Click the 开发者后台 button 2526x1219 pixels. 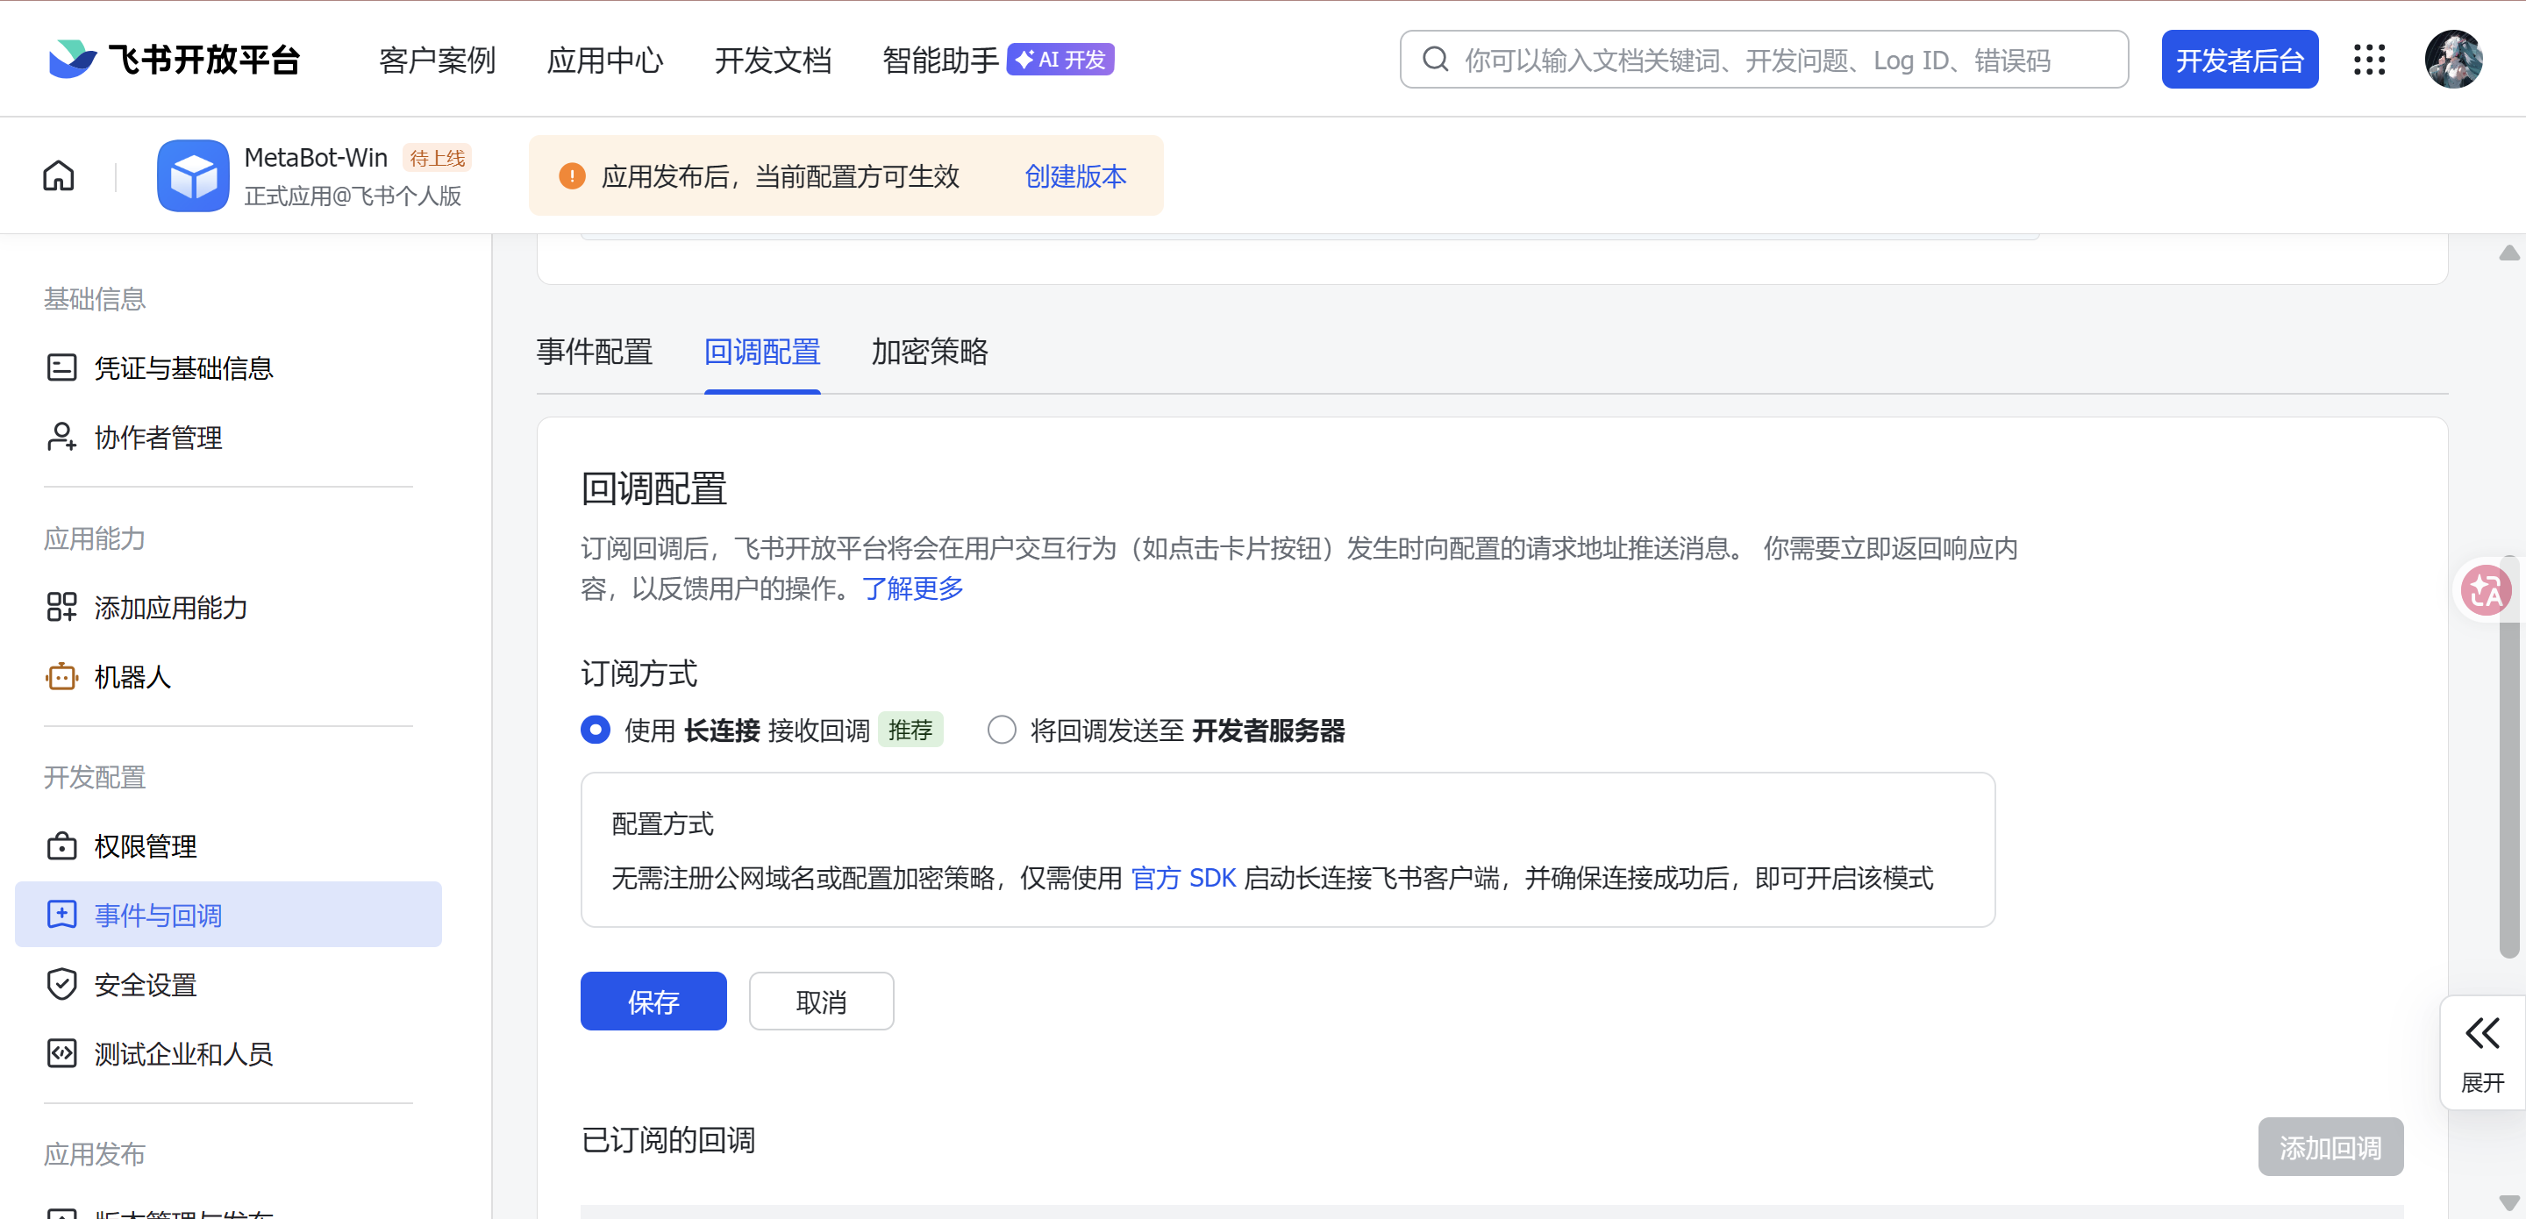pyautogui.click(x=2238, y=60)
